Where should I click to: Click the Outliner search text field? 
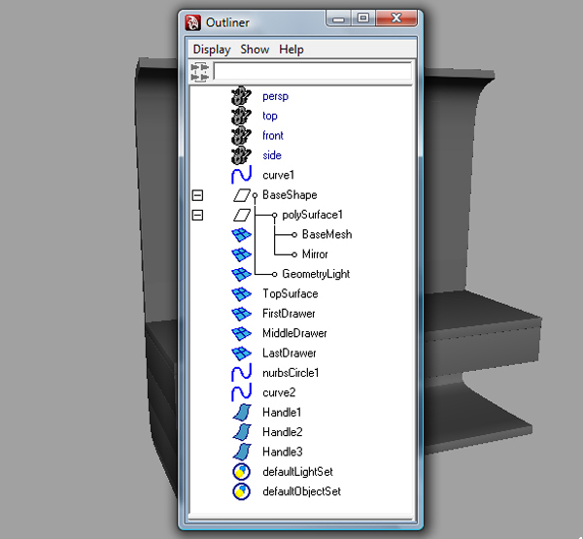[x=313, y=71]
